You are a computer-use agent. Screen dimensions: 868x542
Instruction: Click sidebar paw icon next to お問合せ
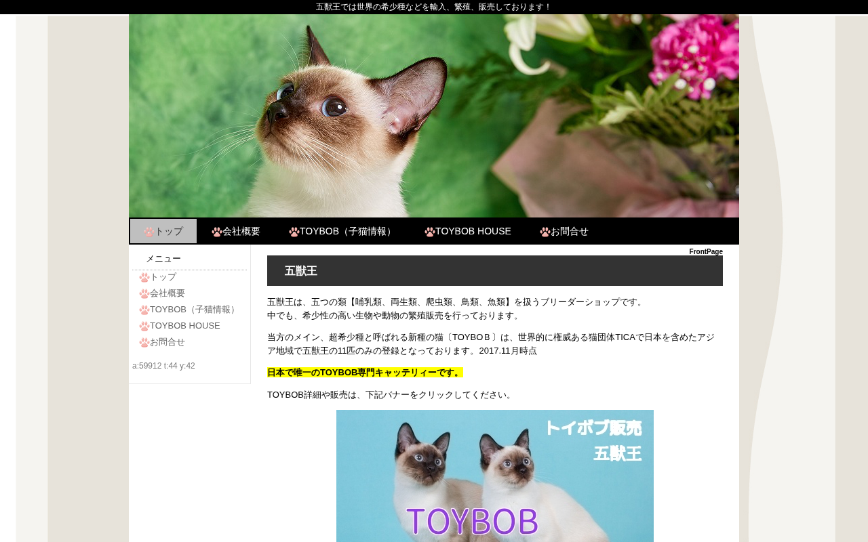(x=144, y=343)
